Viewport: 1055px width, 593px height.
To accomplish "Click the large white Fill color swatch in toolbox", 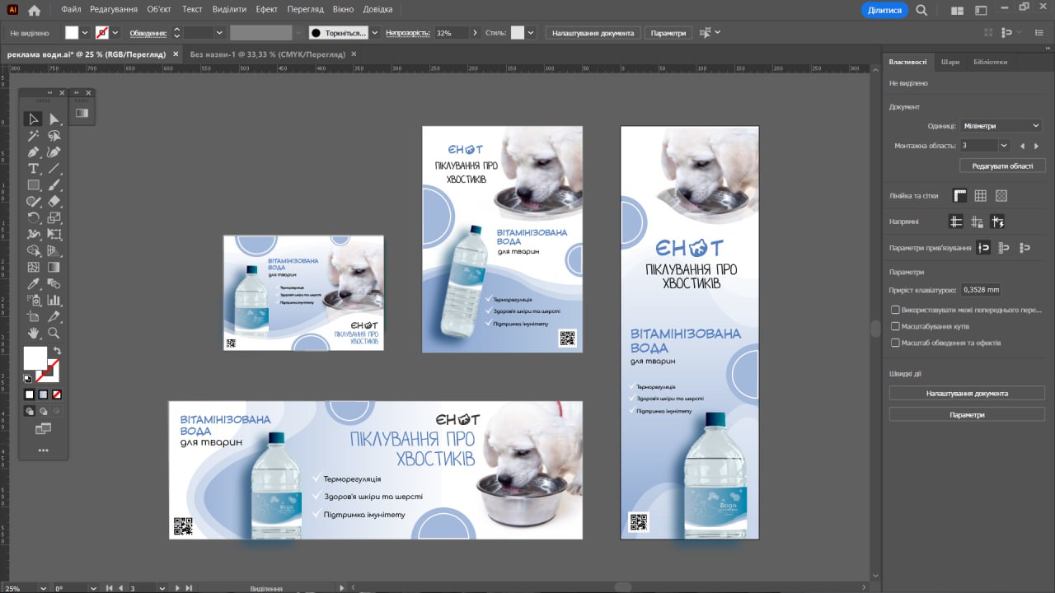I will [35, 358].
